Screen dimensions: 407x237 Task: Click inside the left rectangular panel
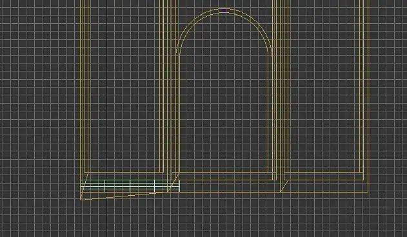pyautogui.click(x=124, y=91)
